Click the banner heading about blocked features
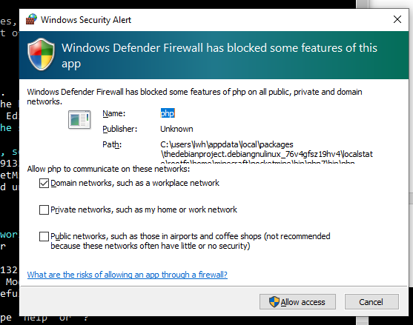The width and height of the screenshot is (413, 325). click(x=219, y=56)
